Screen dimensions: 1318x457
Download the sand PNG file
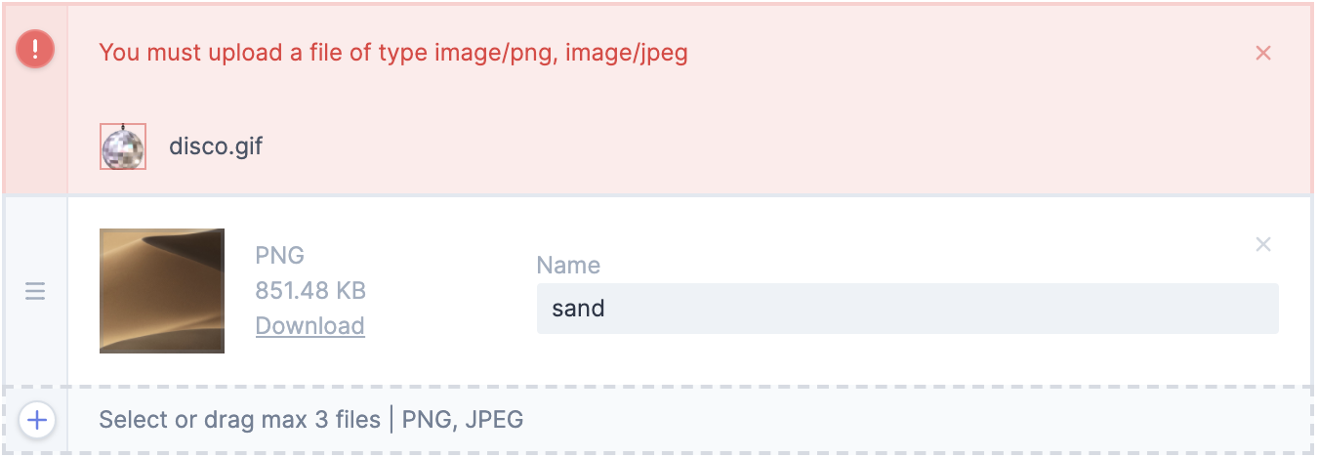(x=310, y=325)
